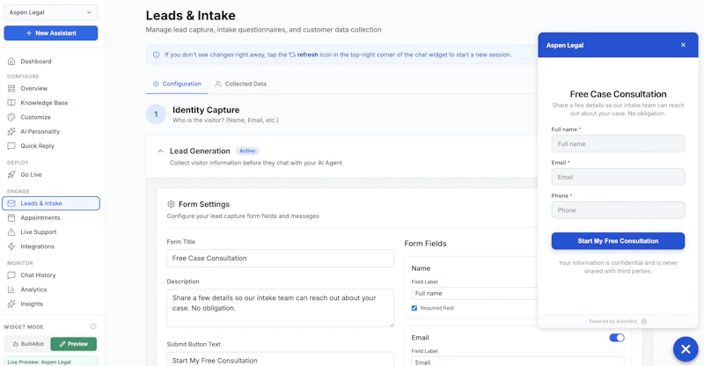Image resolution: width=704 pixels, height=366 pixels.
Task: Click Phone field in chat widget
Action: pos(618,210)
